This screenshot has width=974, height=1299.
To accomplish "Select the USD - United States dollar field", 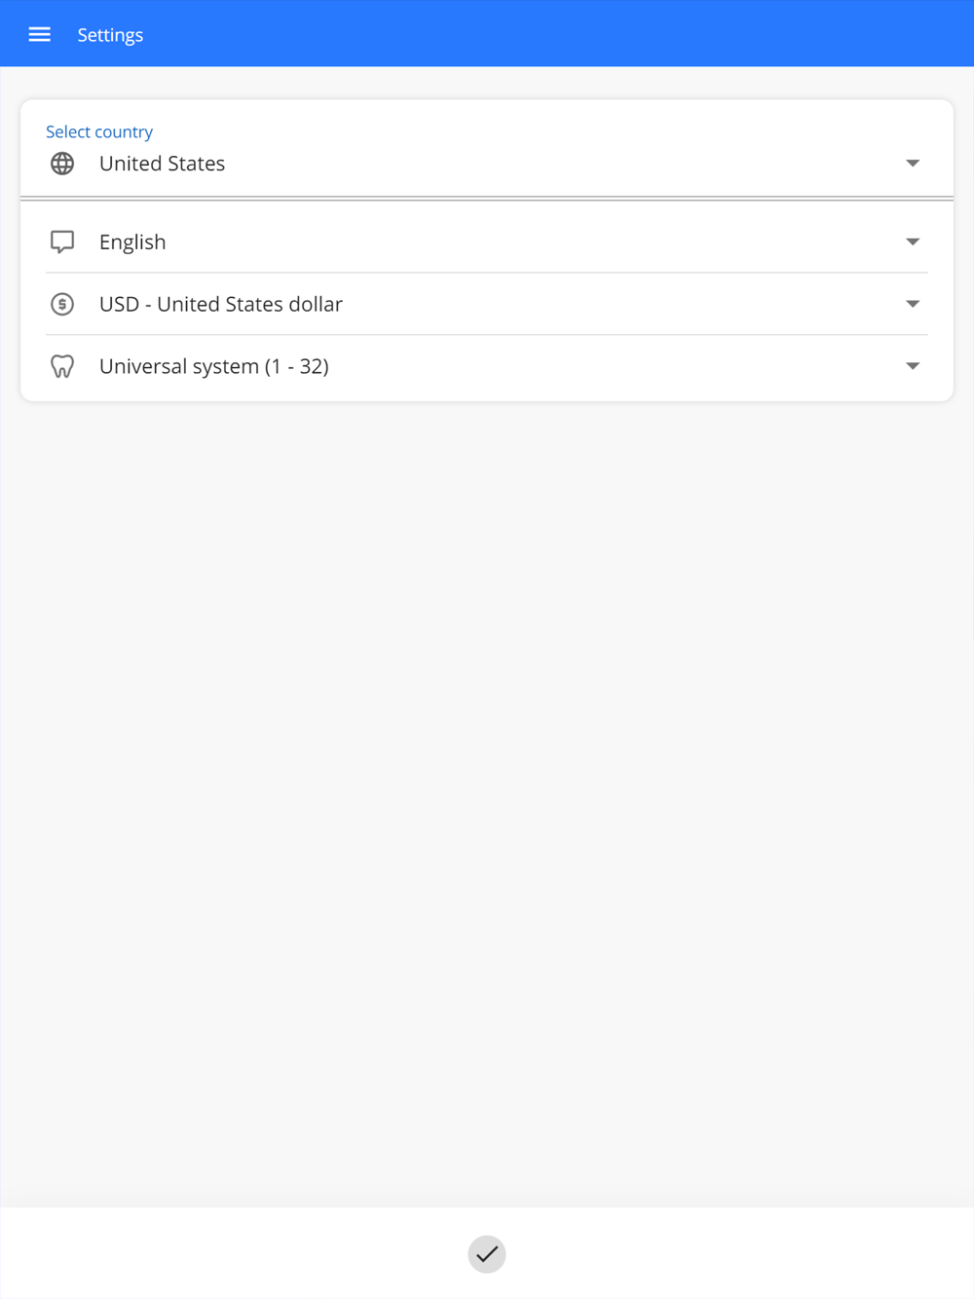I will click(x=487, y=304).
